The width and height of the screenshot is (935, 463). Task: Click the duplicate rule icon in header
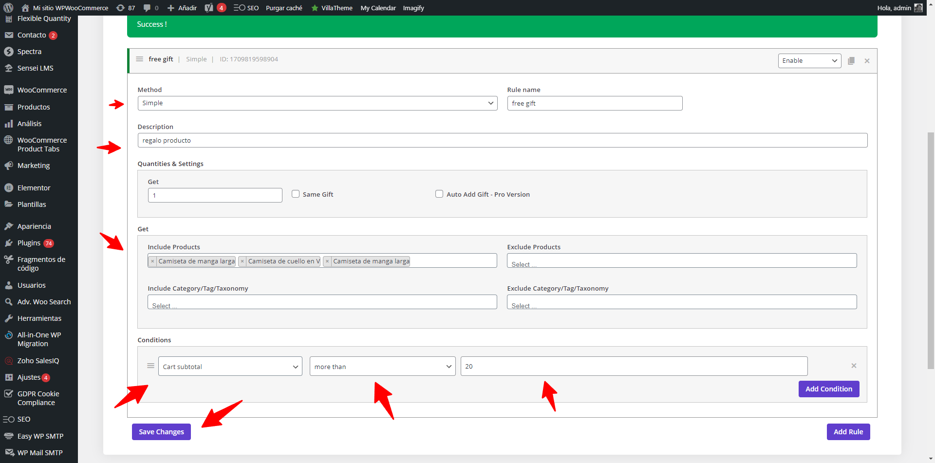tap(851, 61)
